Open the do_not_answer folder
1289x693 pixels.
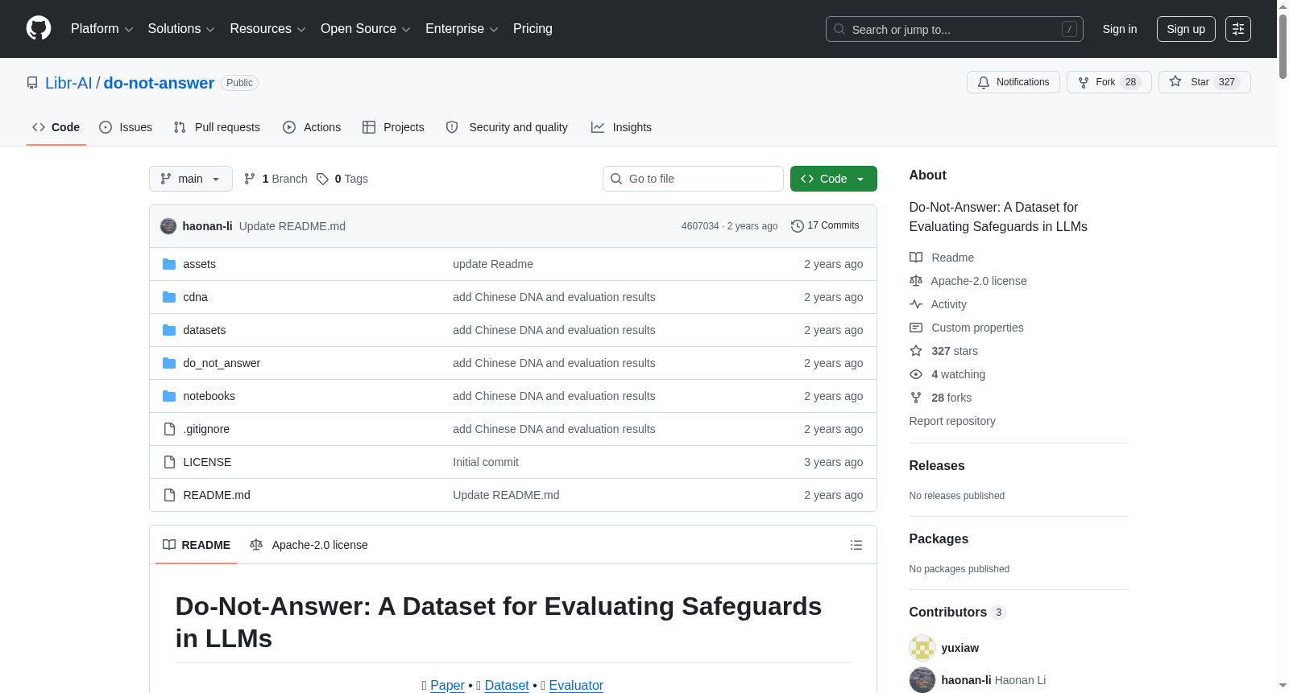tap(222, 363)
